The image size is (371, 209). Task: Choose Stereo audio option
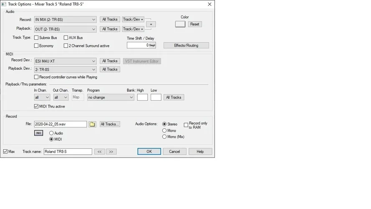[x=164, y=124]
